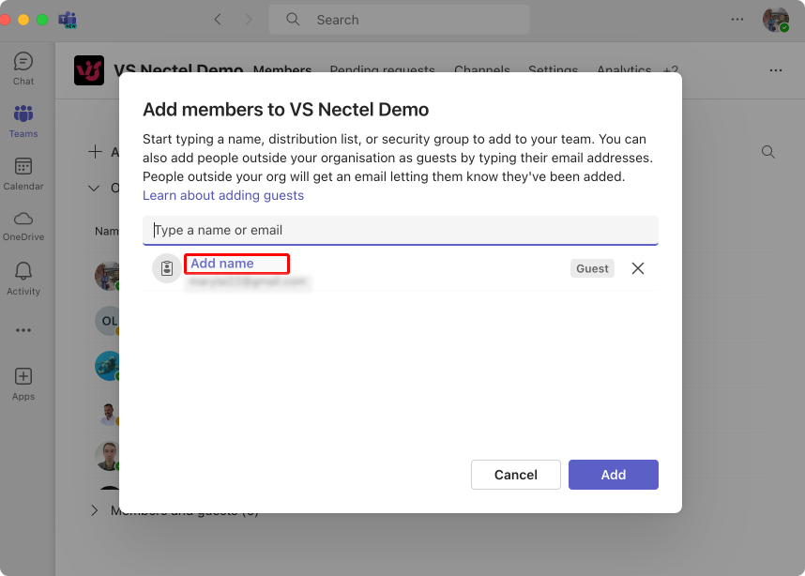Screen dimensions: 805x576
Task: Click the plus Add member icon
Action: (x=95, y=151)
